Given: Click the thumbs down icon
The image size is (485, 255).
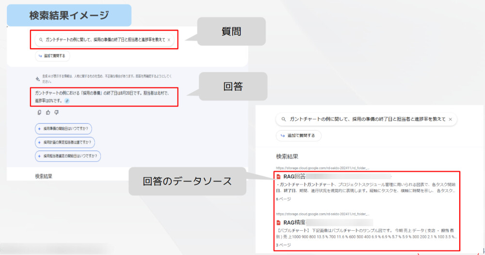Looking at the screenshot, I should point(56,113).
